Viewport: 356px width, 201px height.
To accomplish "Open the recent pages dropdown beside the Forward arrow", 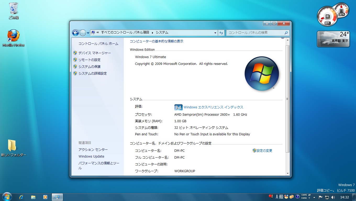I will point(88,33).
